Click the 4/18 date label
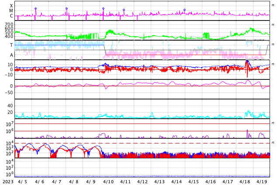 pyautogui.click(x=245, y=182)
